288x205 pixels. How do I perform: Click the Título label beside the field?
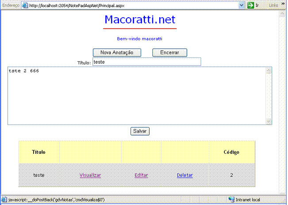click(84, 63)
